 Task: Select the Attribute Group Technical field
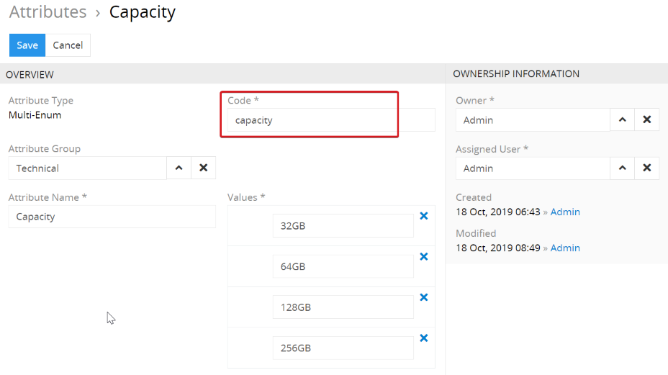(x=87, y=168)
